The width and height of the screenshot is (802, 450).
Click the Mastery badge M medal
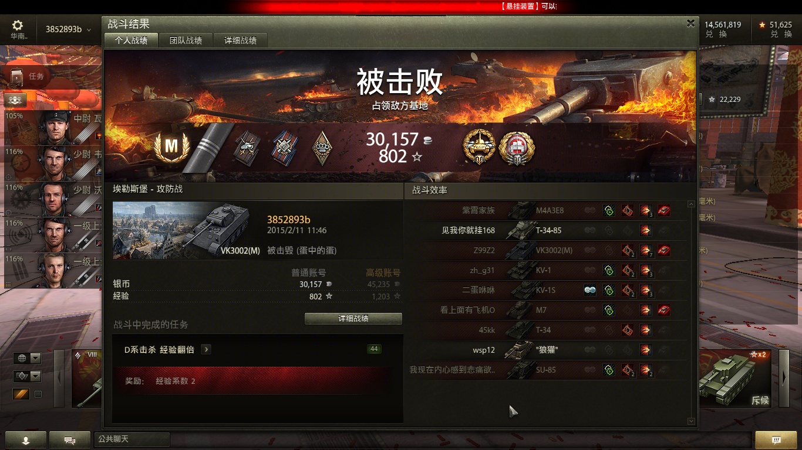[x=171, y=146]
